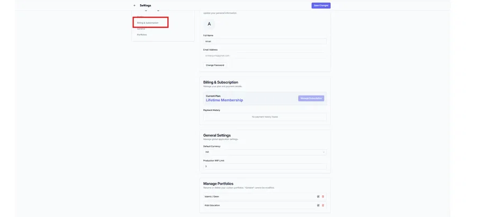Delete the Islamic / Deen portfolio
The width and height of the screenshot is (487, 217).
(x=323, y=196)
